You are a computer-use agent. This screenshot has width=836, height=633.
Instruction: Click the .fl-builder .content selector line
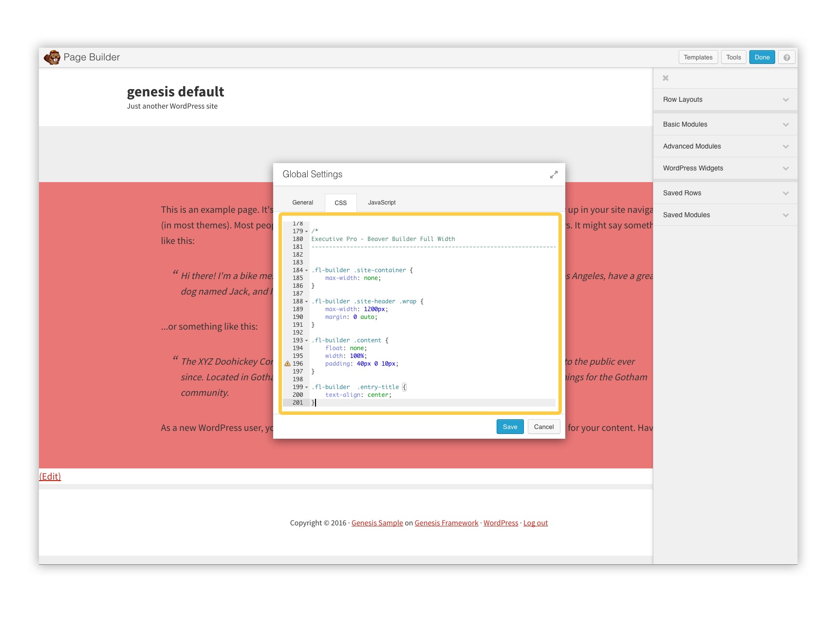coord(350,340)
